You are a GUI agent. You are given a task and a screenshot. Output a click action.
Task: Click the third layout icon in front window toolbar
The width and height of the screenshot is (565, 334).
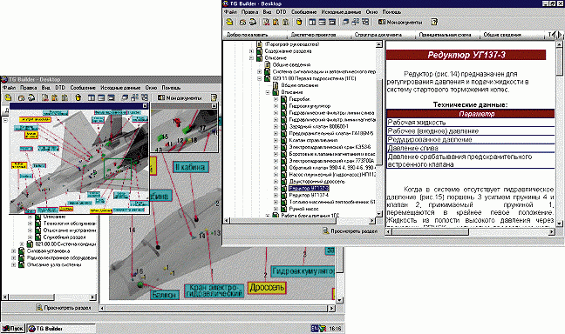click(332, 22)
